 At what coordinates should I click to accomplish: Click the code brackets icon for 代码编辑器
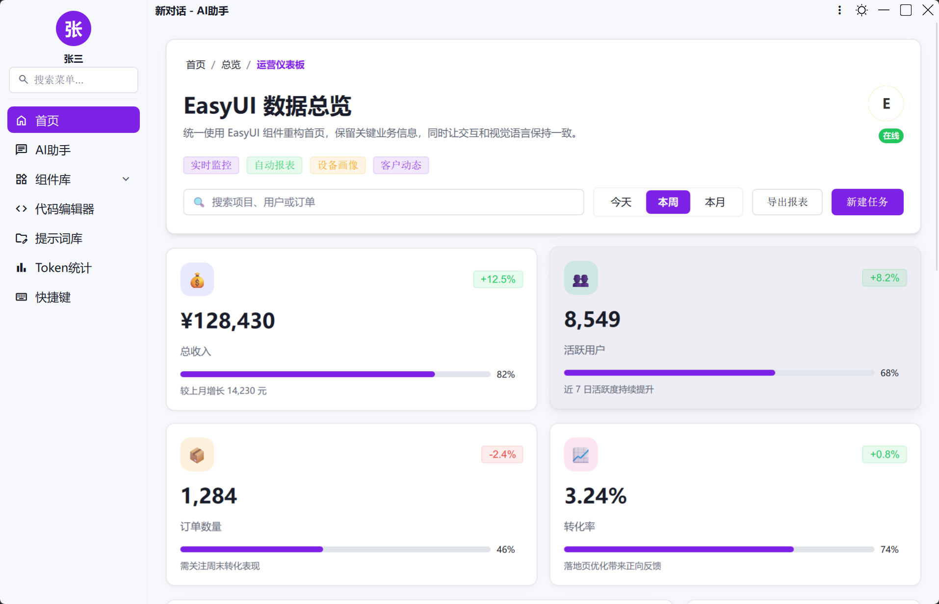pos(22,208)
